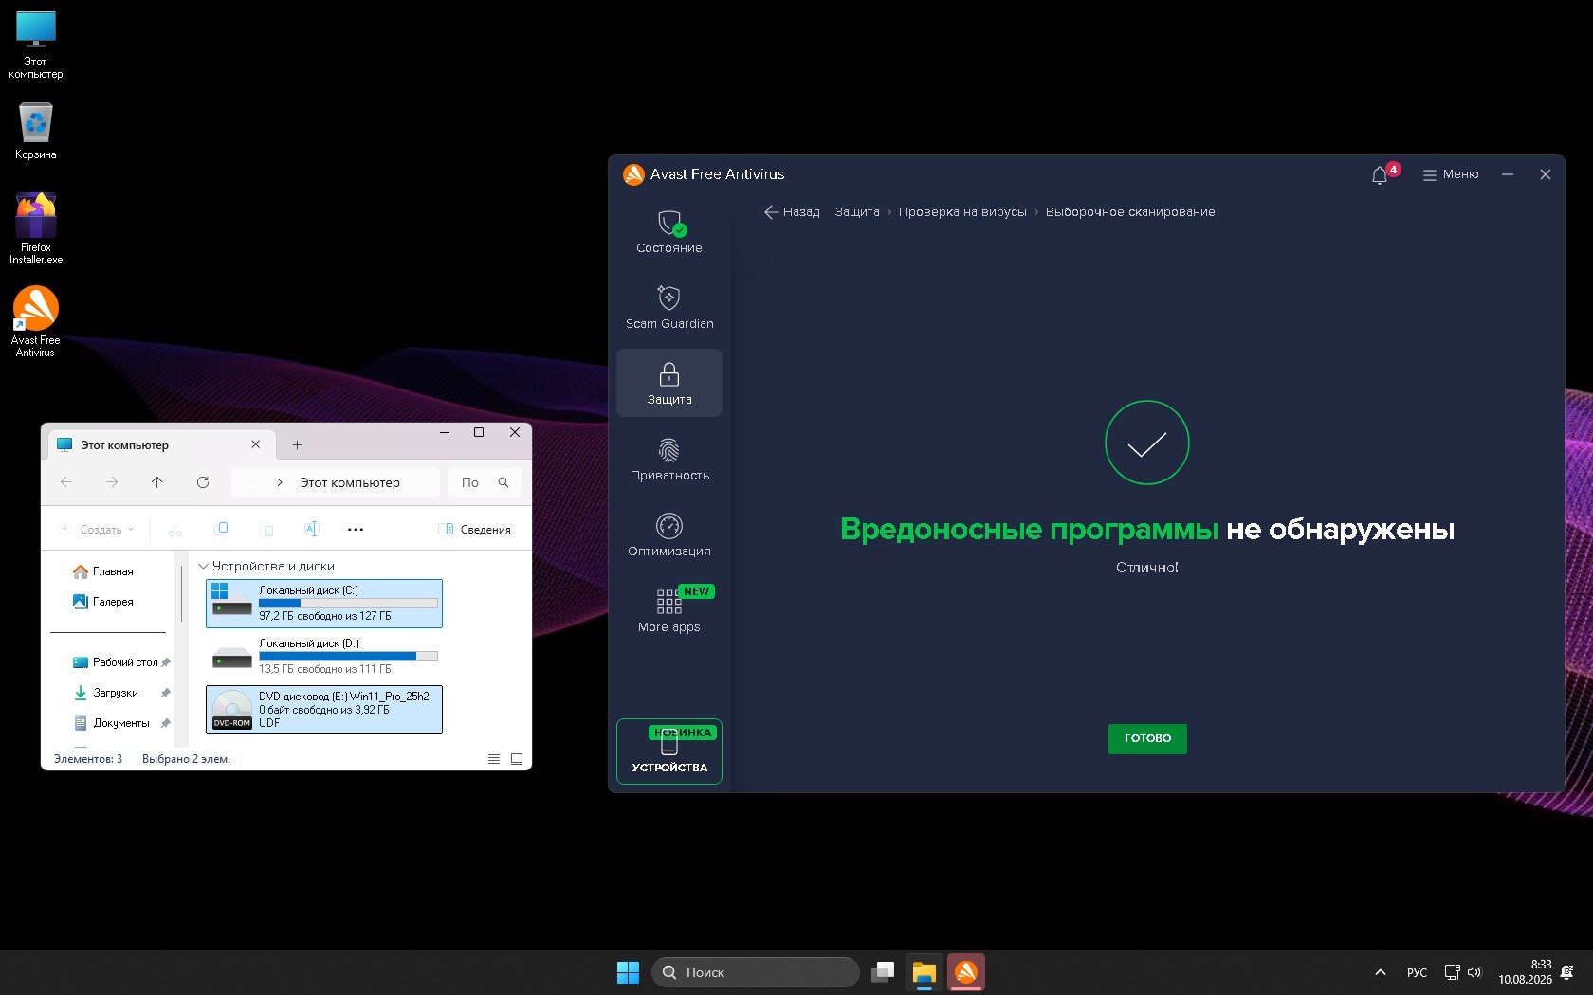Go back with Назад arrow in Avast
The image size is (1593, 995).
coord(792,212)
